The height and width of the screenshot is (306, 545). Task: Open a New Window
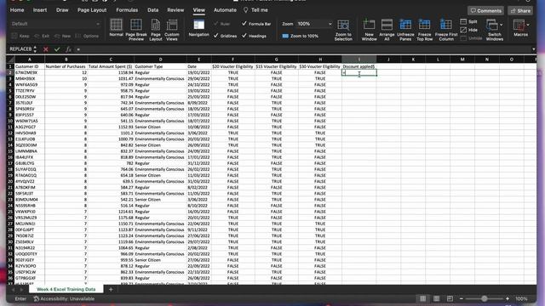click(x=369, y=30)
